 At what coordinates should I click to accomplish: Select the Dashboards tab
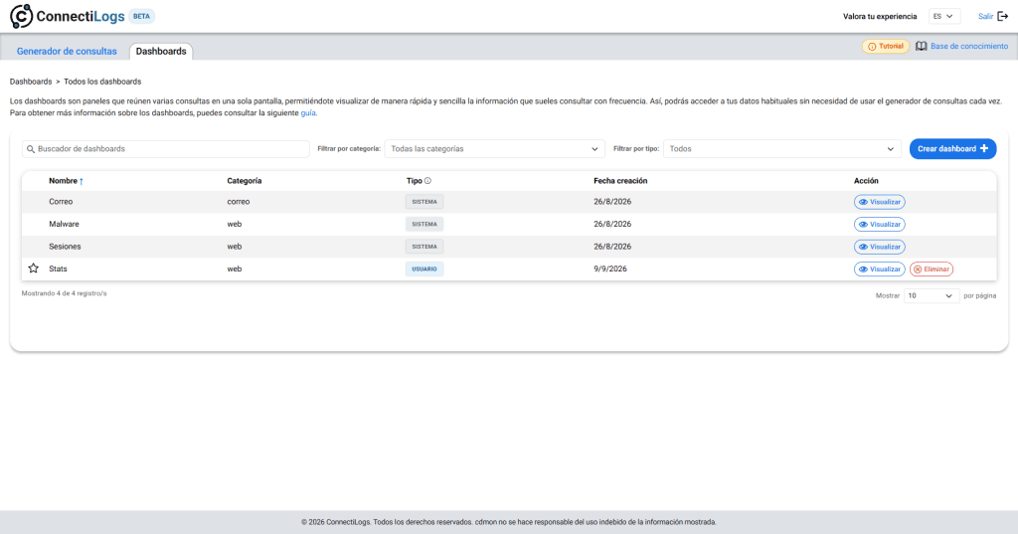(x=161, y=52)
